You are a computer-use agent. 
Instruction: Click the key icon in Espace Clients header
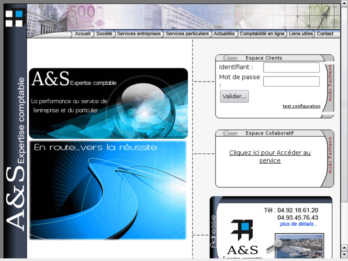coord(230,58)
